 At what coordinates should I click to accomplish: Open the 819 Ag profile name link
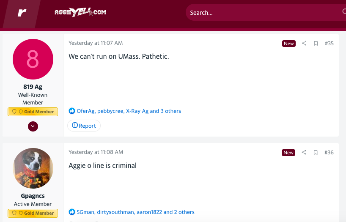point(33,87)
